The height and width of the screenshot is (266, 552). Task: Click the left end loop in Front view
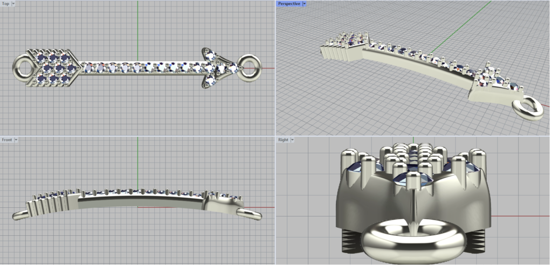coord(20,215)
